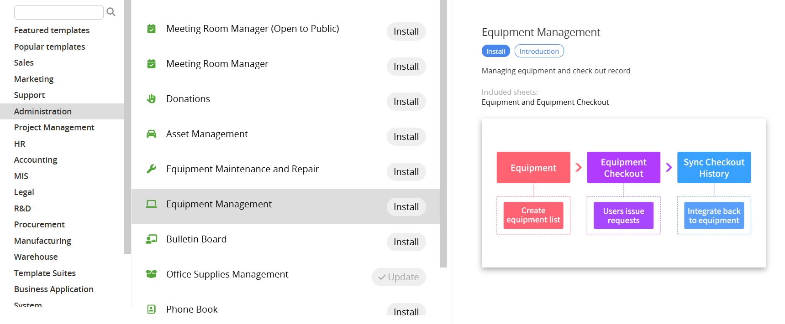Screen dimensions: 785x324
Task: Install the Asset Management template
Action: click(x=406, y=137)
